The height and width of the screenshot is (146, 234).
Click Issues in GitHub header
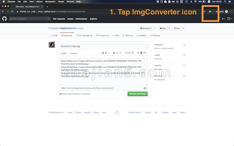(70, 19)
